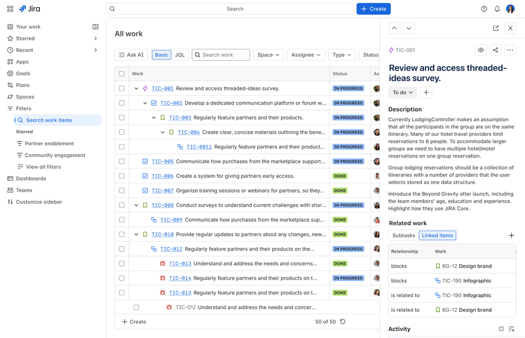Open the Atlassian app switcher grid
The image size is (525, 338).
(10, 8)
